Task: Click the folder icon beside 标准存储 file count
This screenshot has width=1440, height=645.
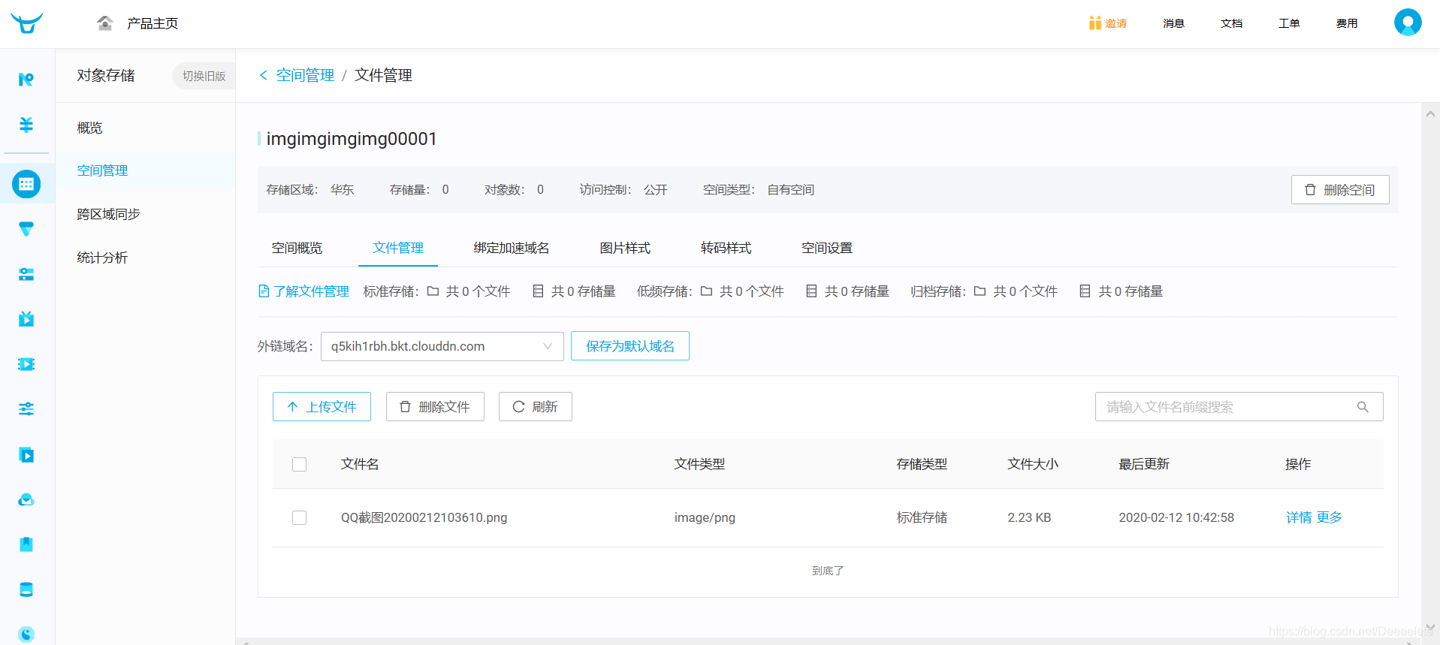Action: tap(433, 291)
